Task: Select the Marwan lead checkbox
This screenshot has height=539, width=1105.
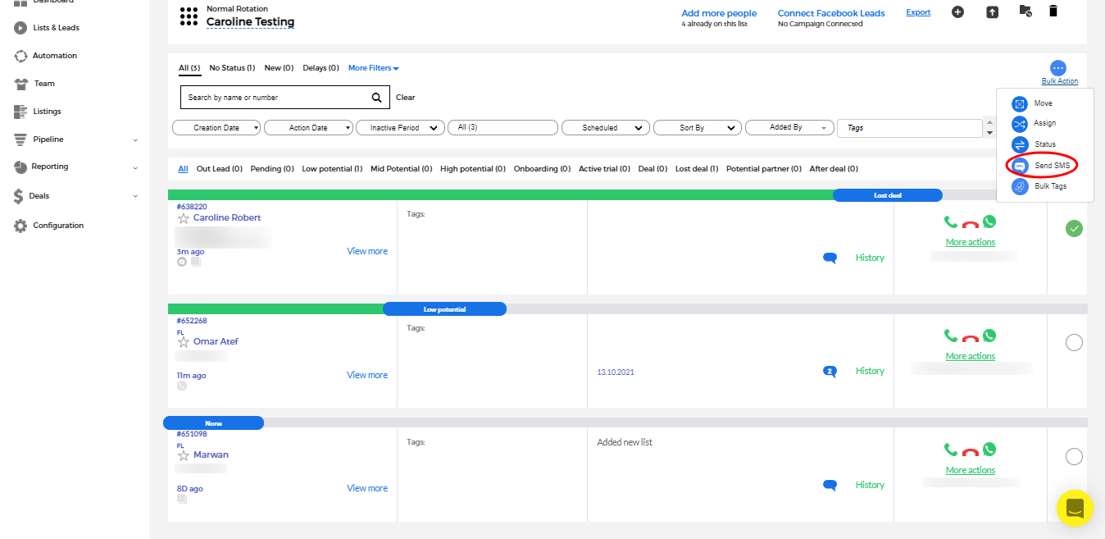Action: tap(1074, 456)
